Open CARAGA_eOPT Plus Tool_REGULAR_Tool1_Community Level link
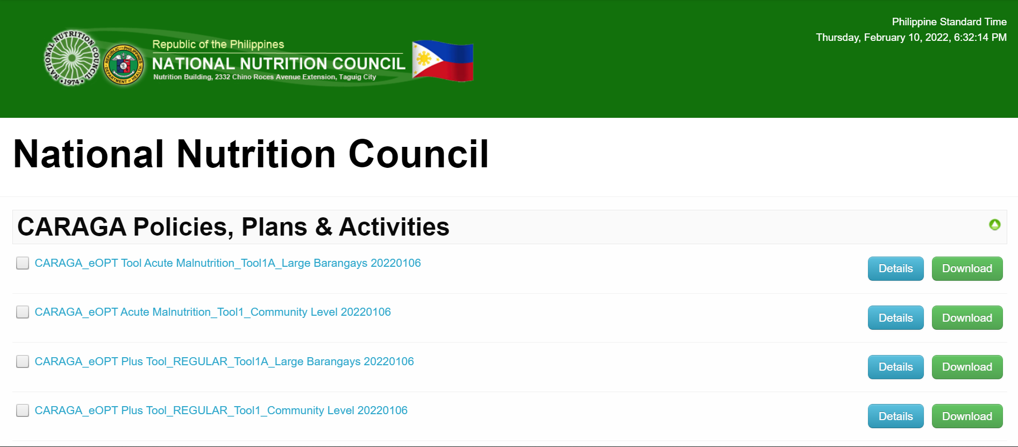 click(221, 410)
